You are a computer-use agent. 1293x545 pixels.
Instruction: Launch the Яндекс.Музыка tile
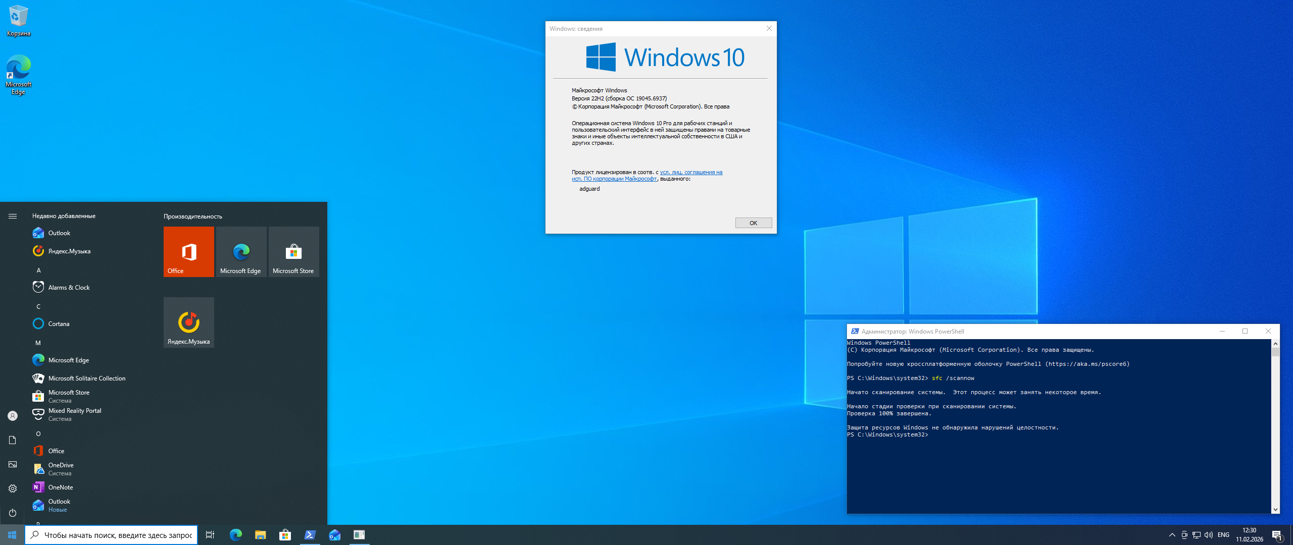[x=188, y=322]
